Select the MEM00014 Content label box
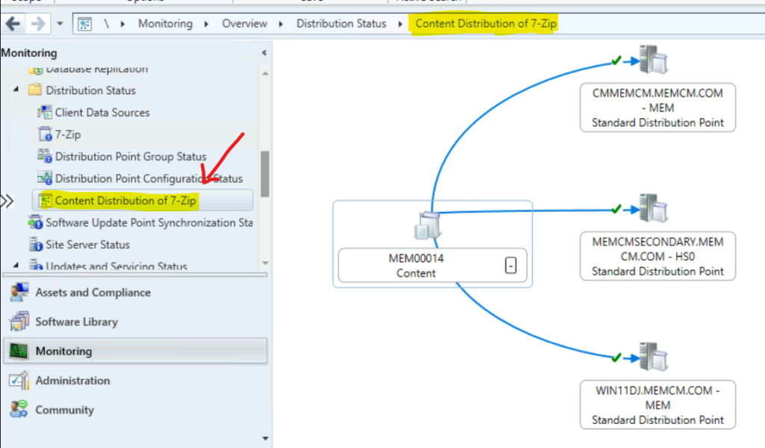The image size is (765, 448). pos(433,266)
